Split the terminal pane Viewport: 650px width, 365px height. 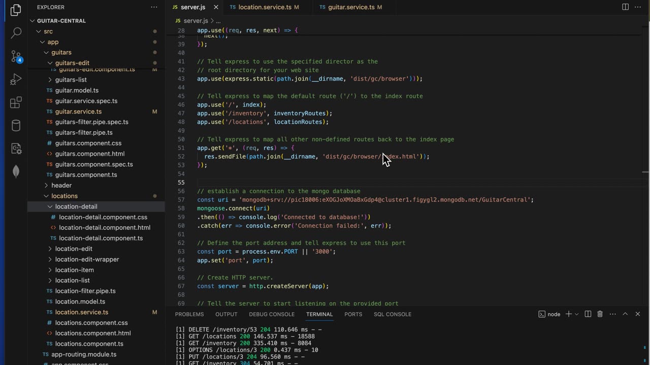[588, 314]
